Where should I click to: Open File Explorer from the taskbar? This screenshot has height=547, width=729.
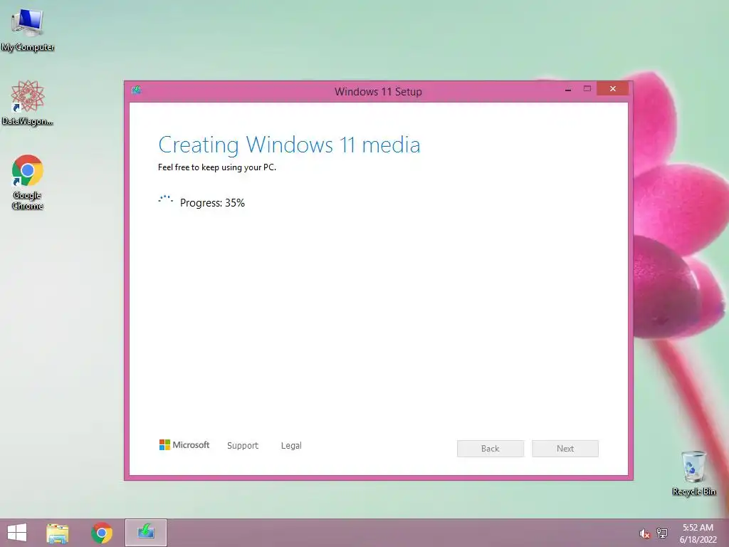[x=58, y=533]
